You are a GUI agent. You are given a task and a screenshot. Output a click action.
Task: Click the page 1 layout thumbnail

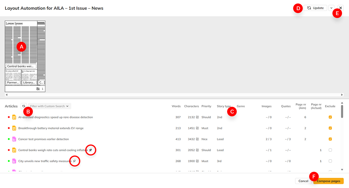click(25, 56)
